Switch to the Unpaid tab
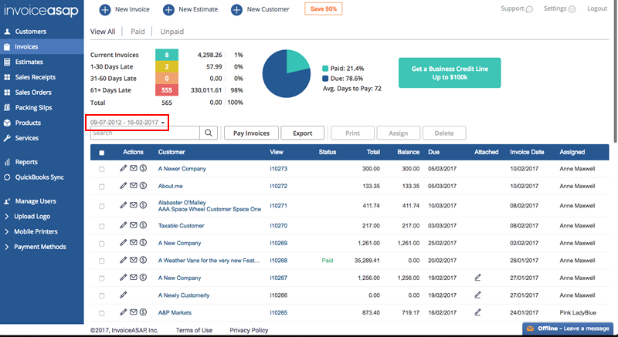 173,32
